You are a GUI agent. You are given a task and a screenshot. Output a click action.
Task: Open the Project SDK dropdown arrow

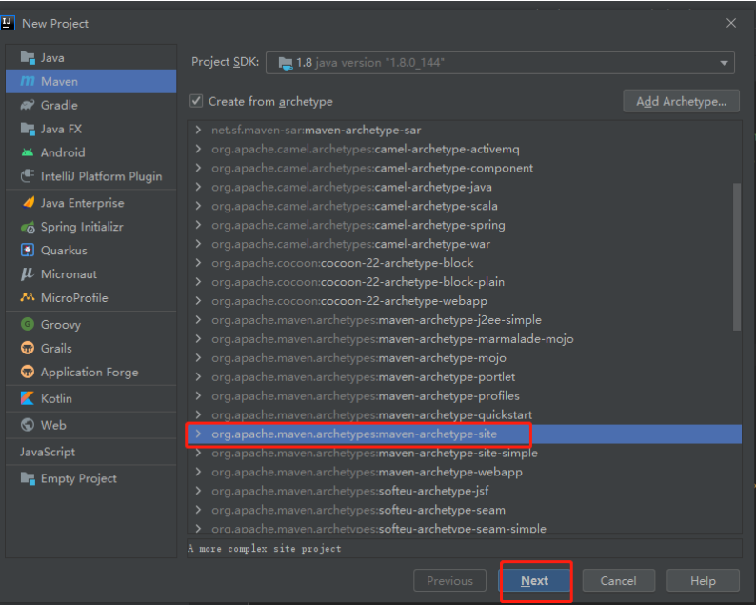(724, 63)
